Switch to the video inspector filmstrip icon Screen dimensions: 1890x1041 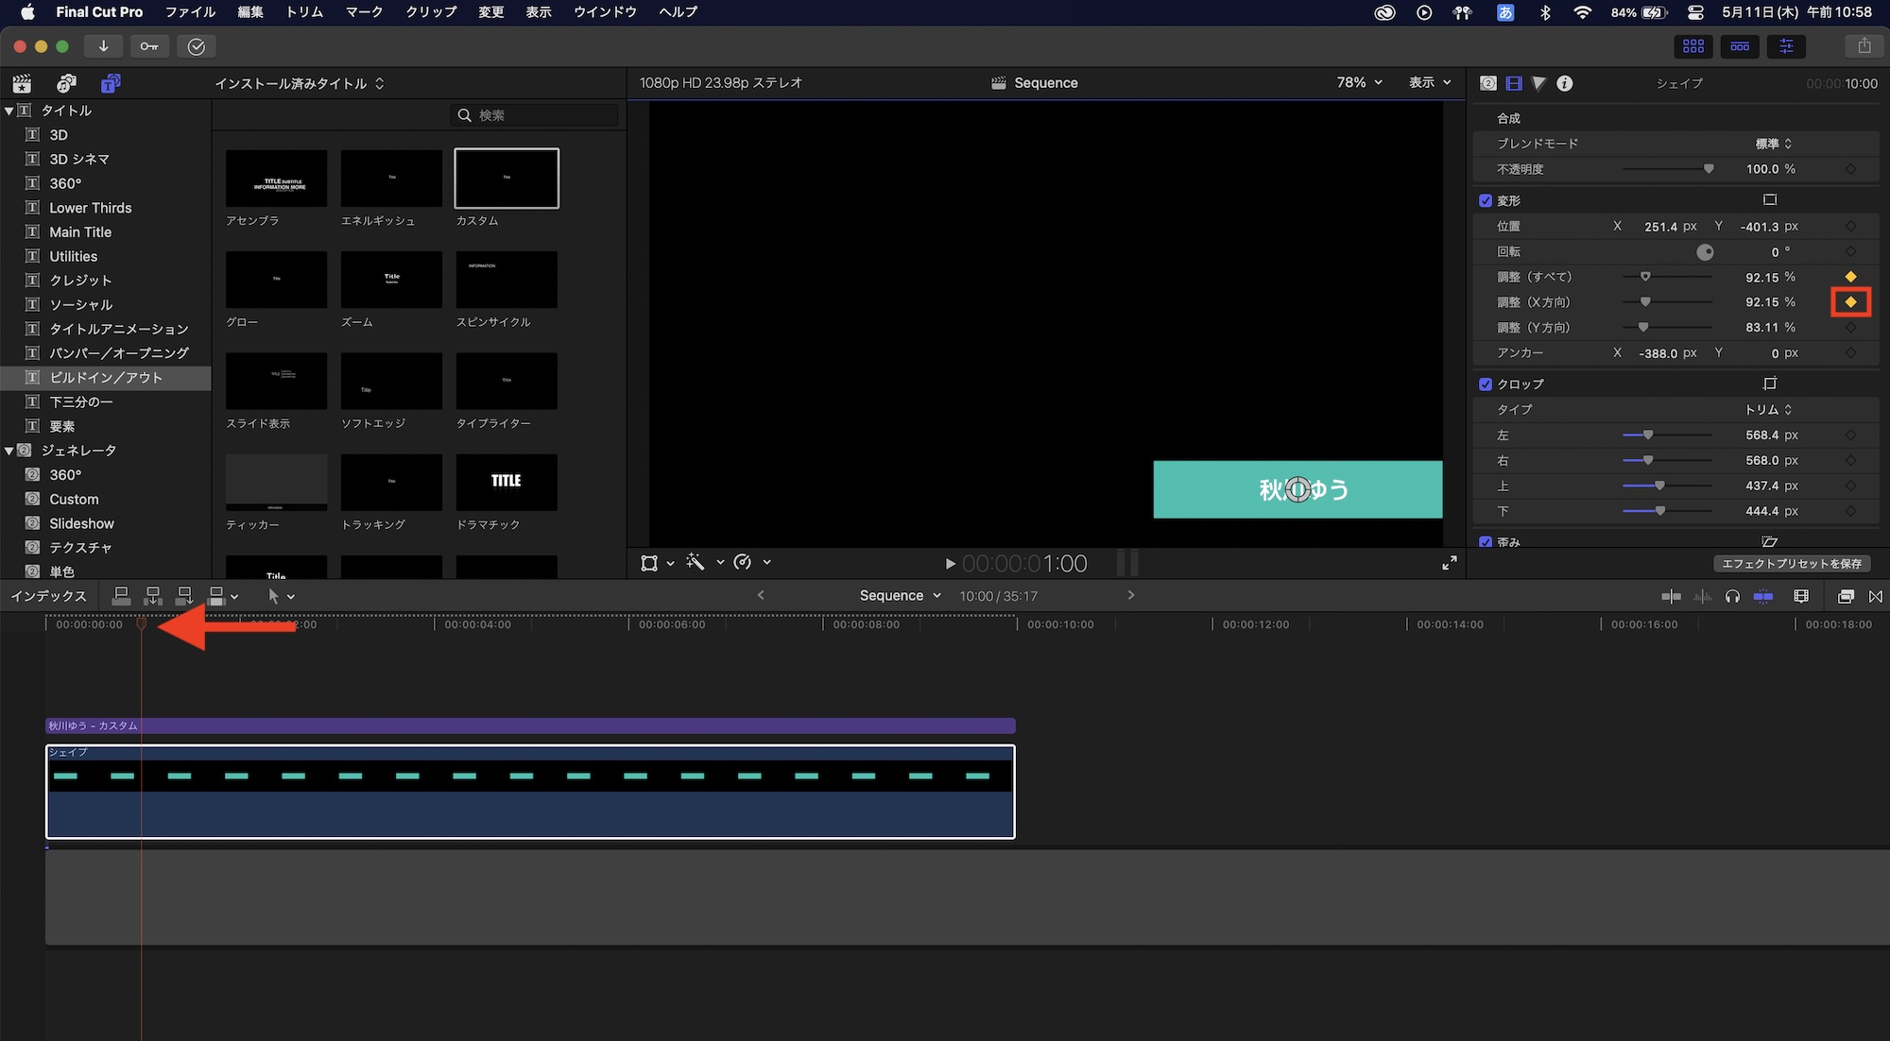tap(1514, 83)
